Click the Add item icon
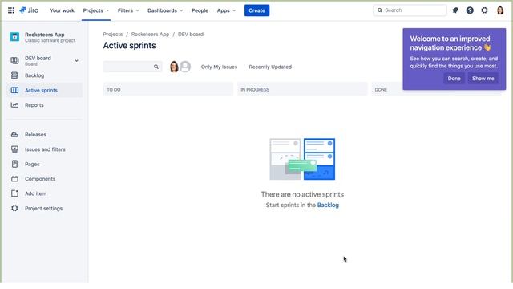The width and height of the screenshot is (513, 289). [x=14, y=193]
